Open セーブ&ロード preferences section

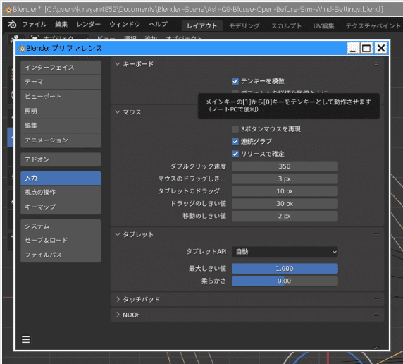point(61,241)
